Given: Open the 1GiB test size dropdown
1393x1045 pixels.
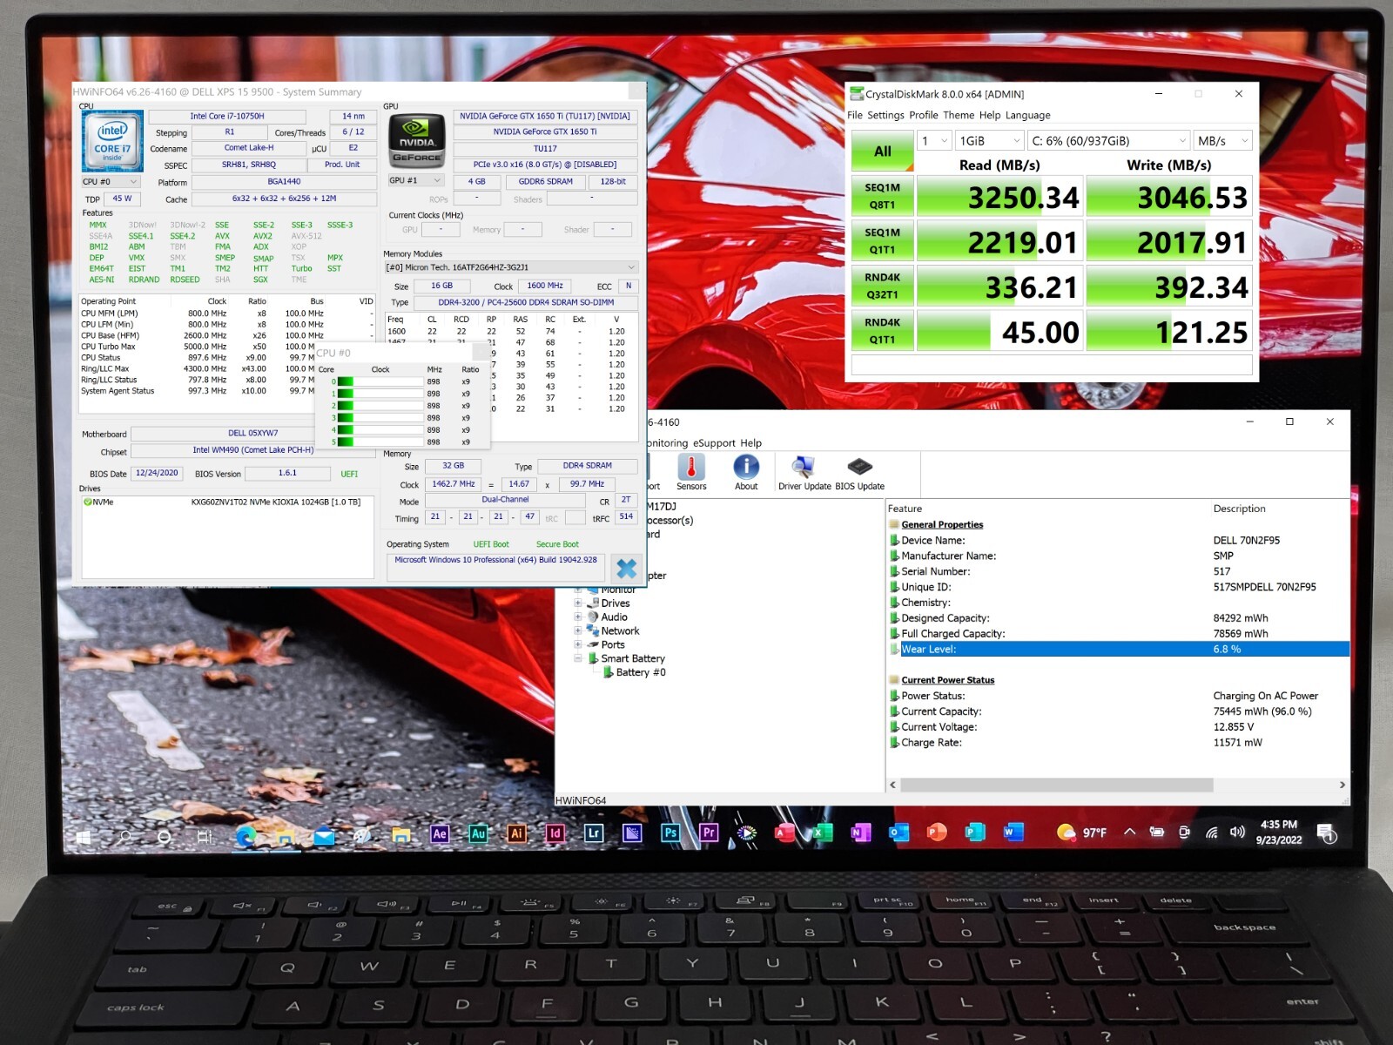Looking at the screenshot, I should (989, 140).
